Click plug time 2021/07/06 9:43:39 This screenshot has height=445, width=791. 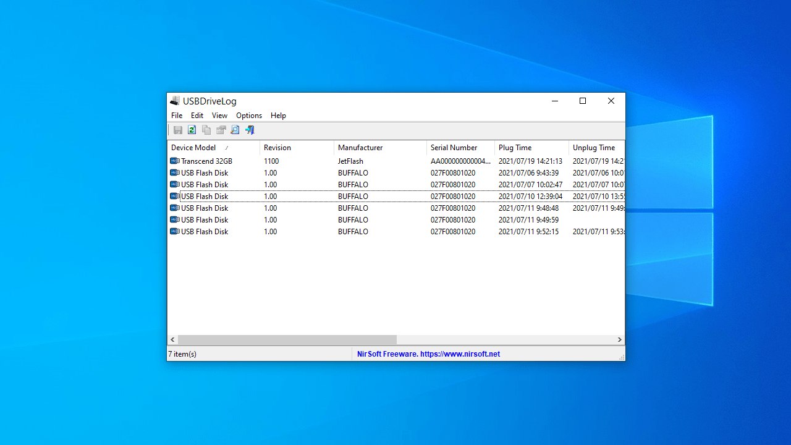click(x=528, y=173)
